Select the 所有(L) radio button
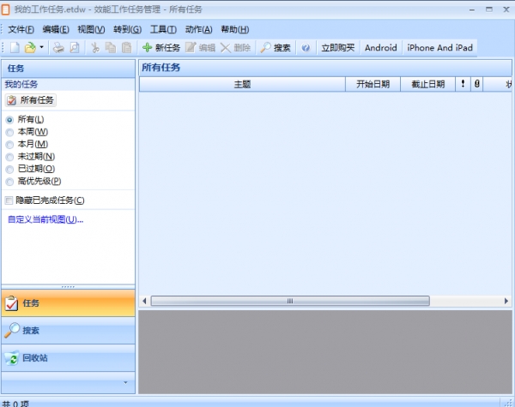 [x=9, y=120]
